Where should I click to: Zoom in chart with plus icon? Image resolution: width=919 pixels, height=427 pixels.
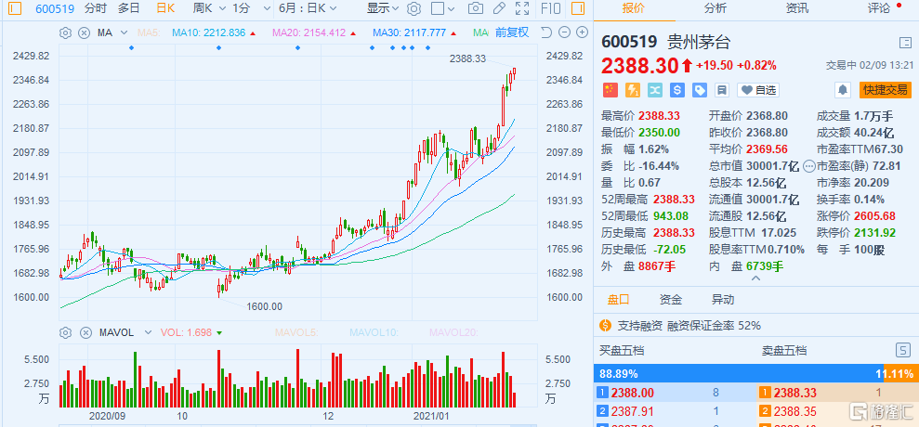point(582,32)
